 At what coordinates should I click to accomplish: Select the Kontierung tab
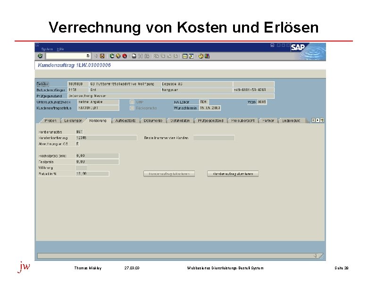98,121
